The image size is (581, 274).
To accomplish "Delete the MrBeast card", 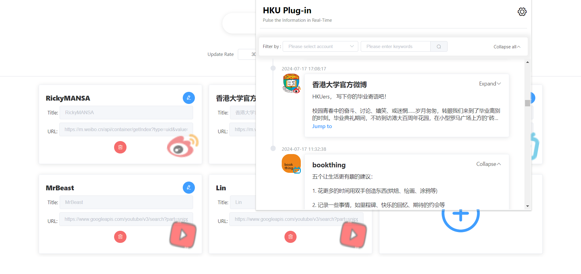I will (120, 237).
